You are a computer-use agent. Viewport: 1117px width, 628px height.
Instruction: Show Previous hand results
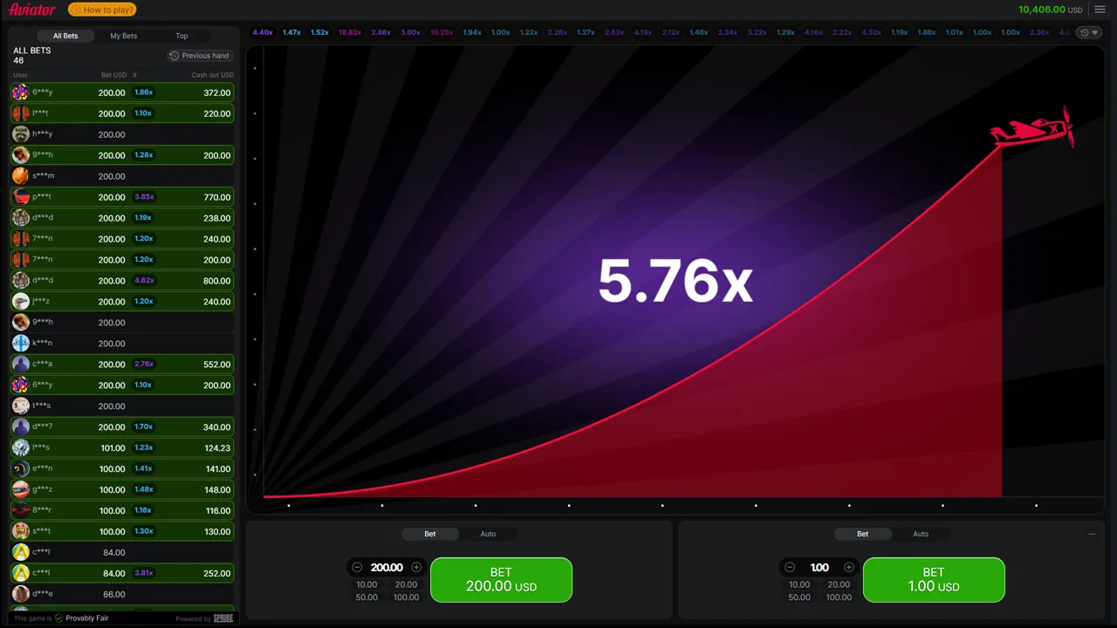[x=199, y=56]
